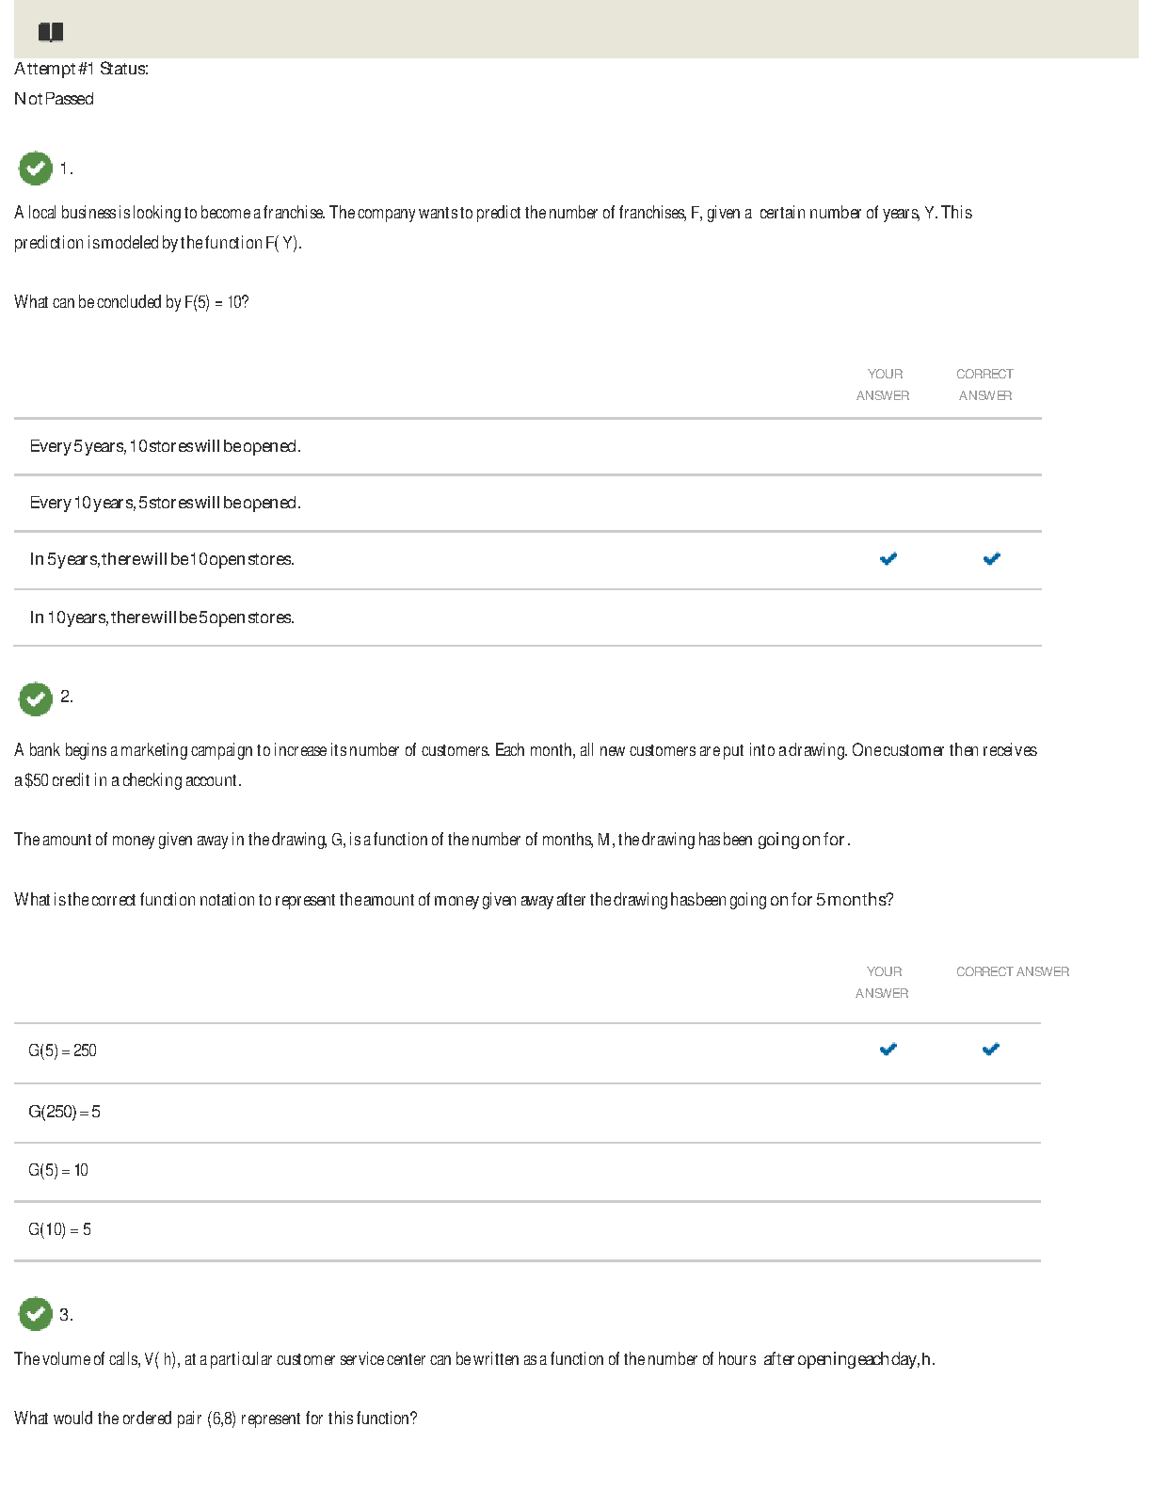1152x1491 pixels.
Task: Select the G(5) = 10 answer option
Action: (x=58, y=1170)
